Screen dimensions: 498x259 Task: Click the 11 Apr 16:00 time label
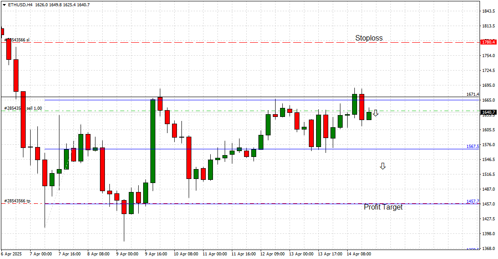click(x=244, y=254)
